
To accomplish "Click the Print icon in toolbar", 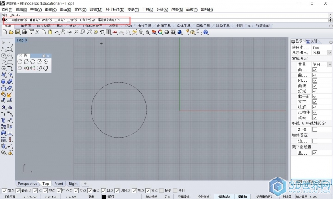I will click(24, 32).
